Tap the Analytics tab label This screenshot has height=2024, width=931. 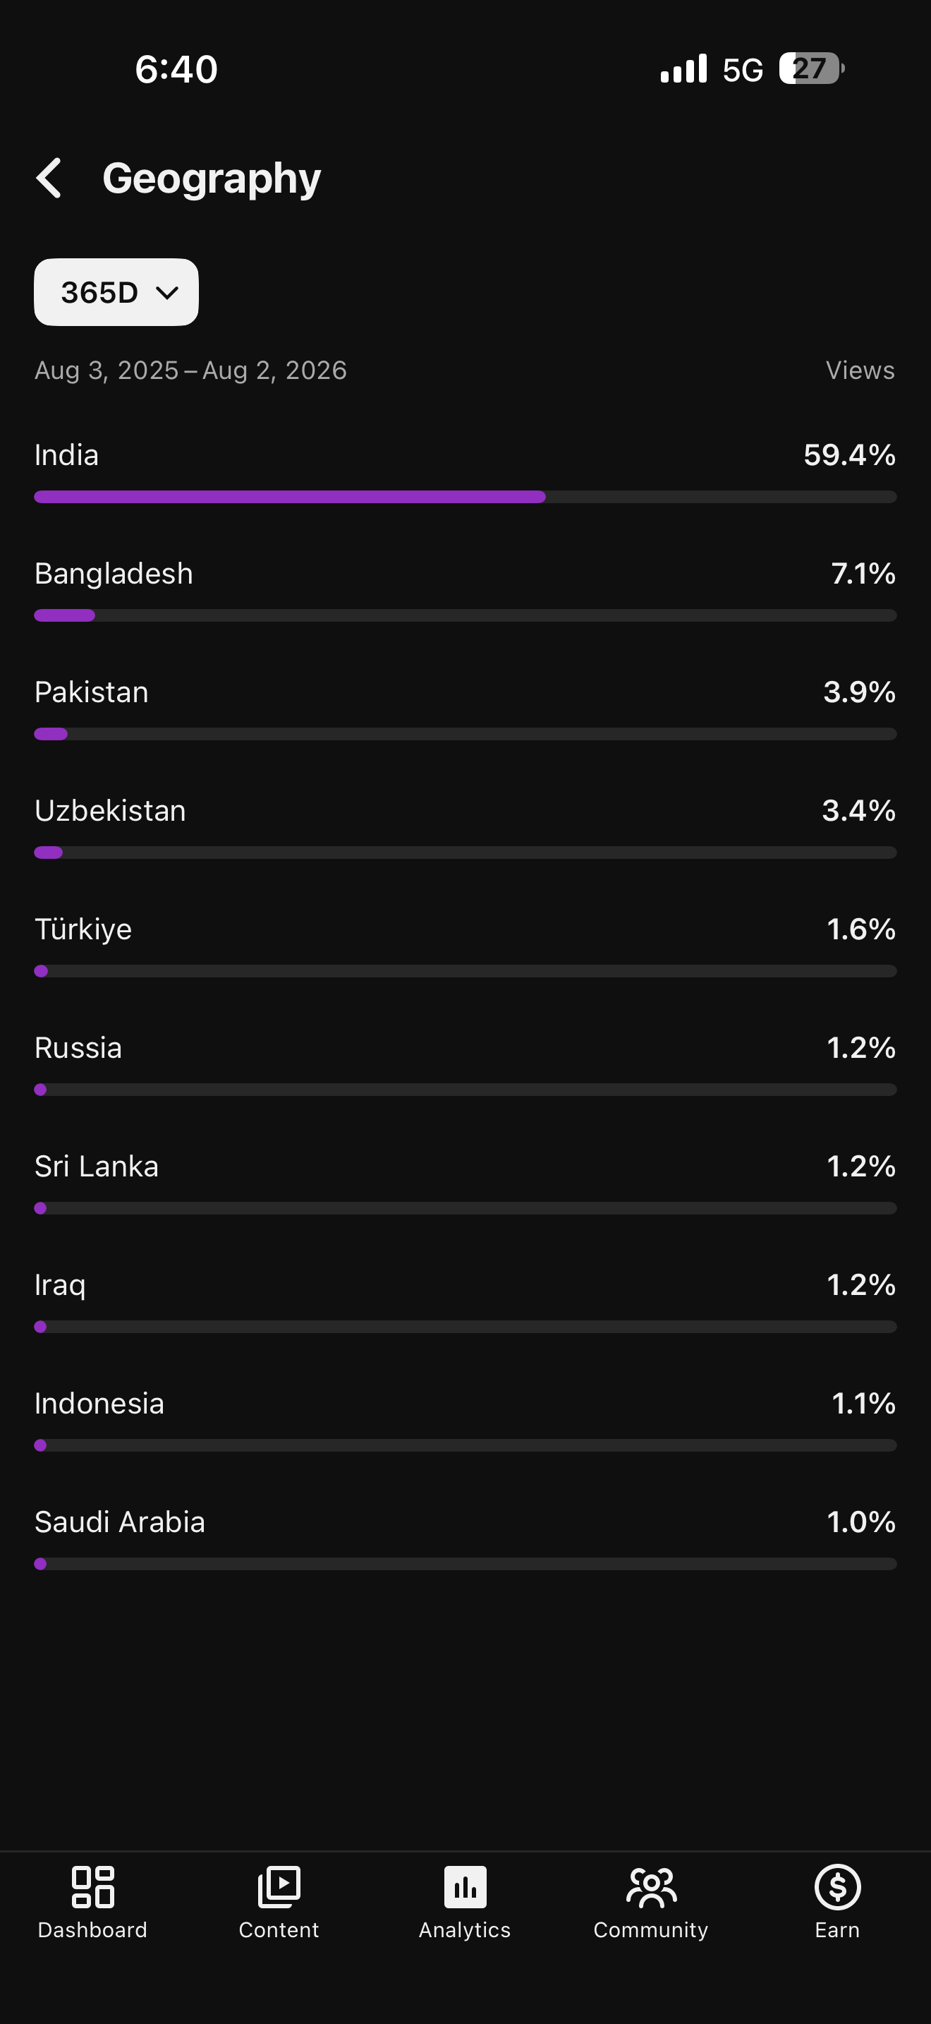pos(465,1929)
